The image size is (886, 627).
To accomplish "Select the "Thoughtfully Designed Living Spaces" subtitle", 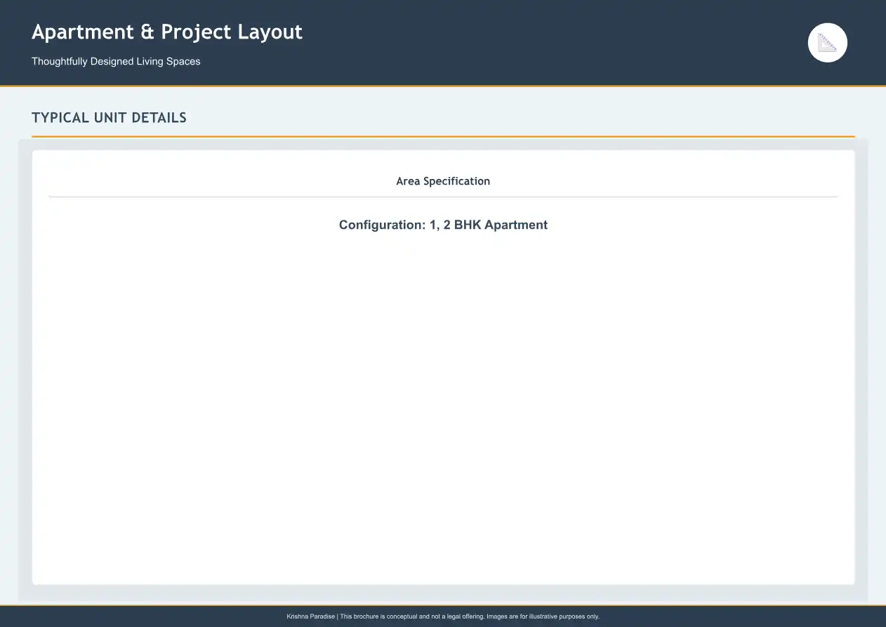I will 116,62.
